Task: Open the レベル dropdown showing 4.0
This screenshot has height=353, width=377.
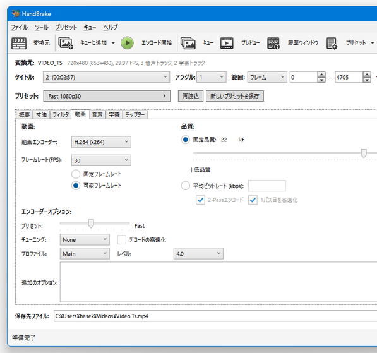Action: (x=198, y=254)
